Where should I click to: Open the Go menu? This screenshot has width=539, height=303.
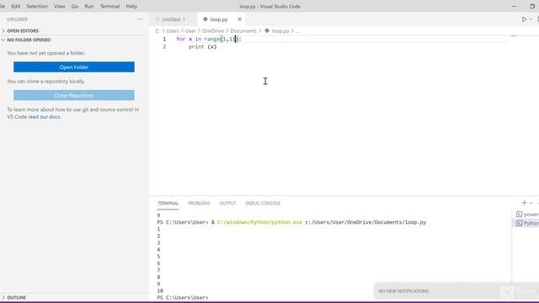pyautogui.click(x=75, y=6)
